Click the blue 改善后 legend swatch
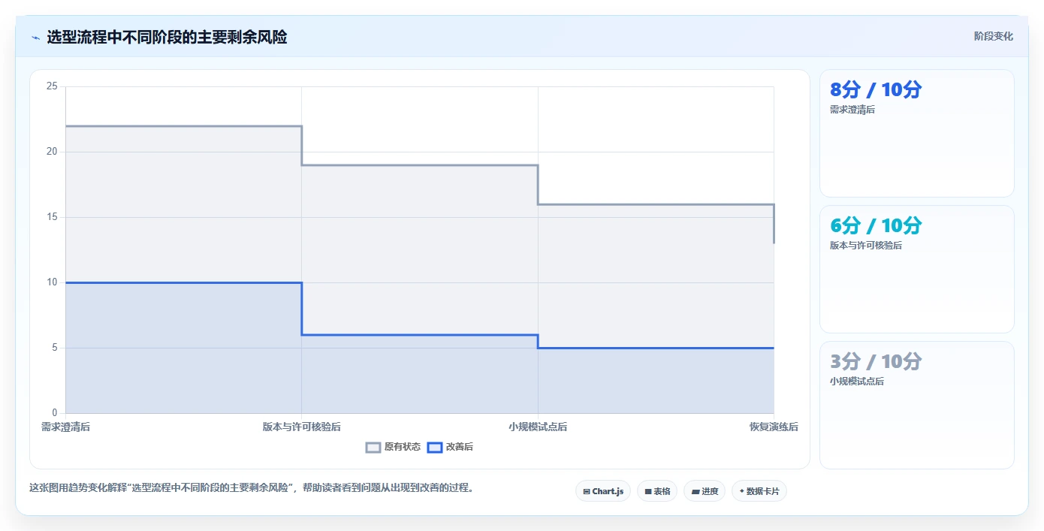 434,447
